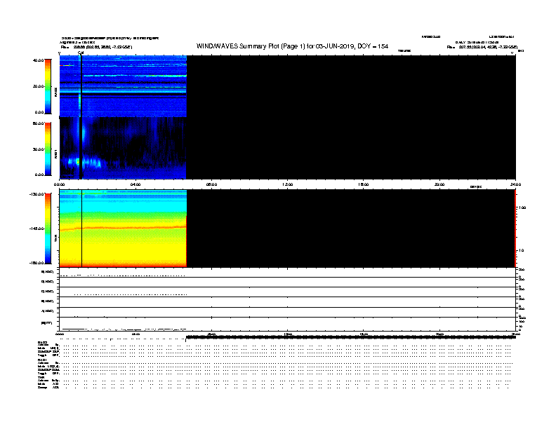The width and height of the screenshot is (556, 429).
Task: Click 24:00 on the upper time axis
Action: 515,184
